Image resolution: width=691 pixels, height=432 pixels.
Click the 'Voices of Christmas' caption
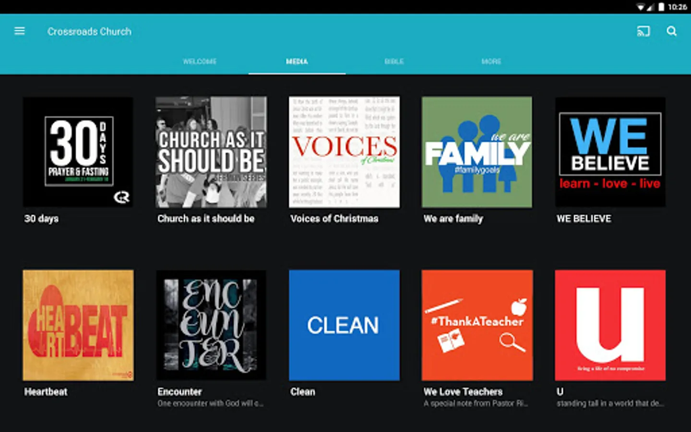tap(334, 218)
